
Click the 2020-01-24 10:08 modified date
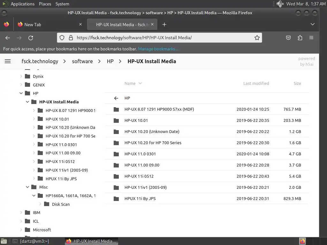(253, 154)
